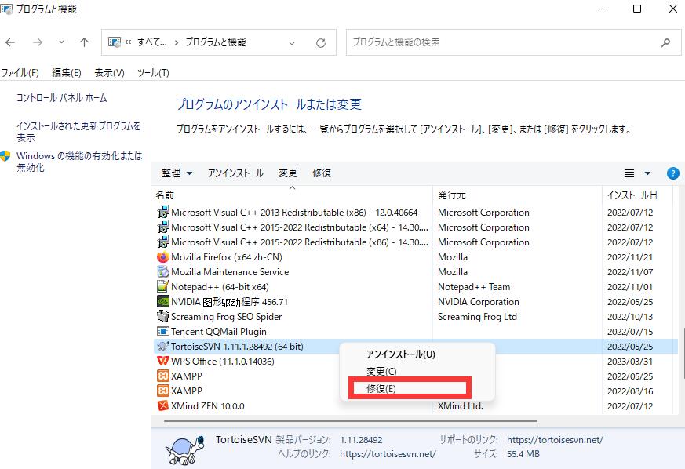Navigate back with the back arrow
Viewport: 685px width, 469px height.
[x=9, y=42]
